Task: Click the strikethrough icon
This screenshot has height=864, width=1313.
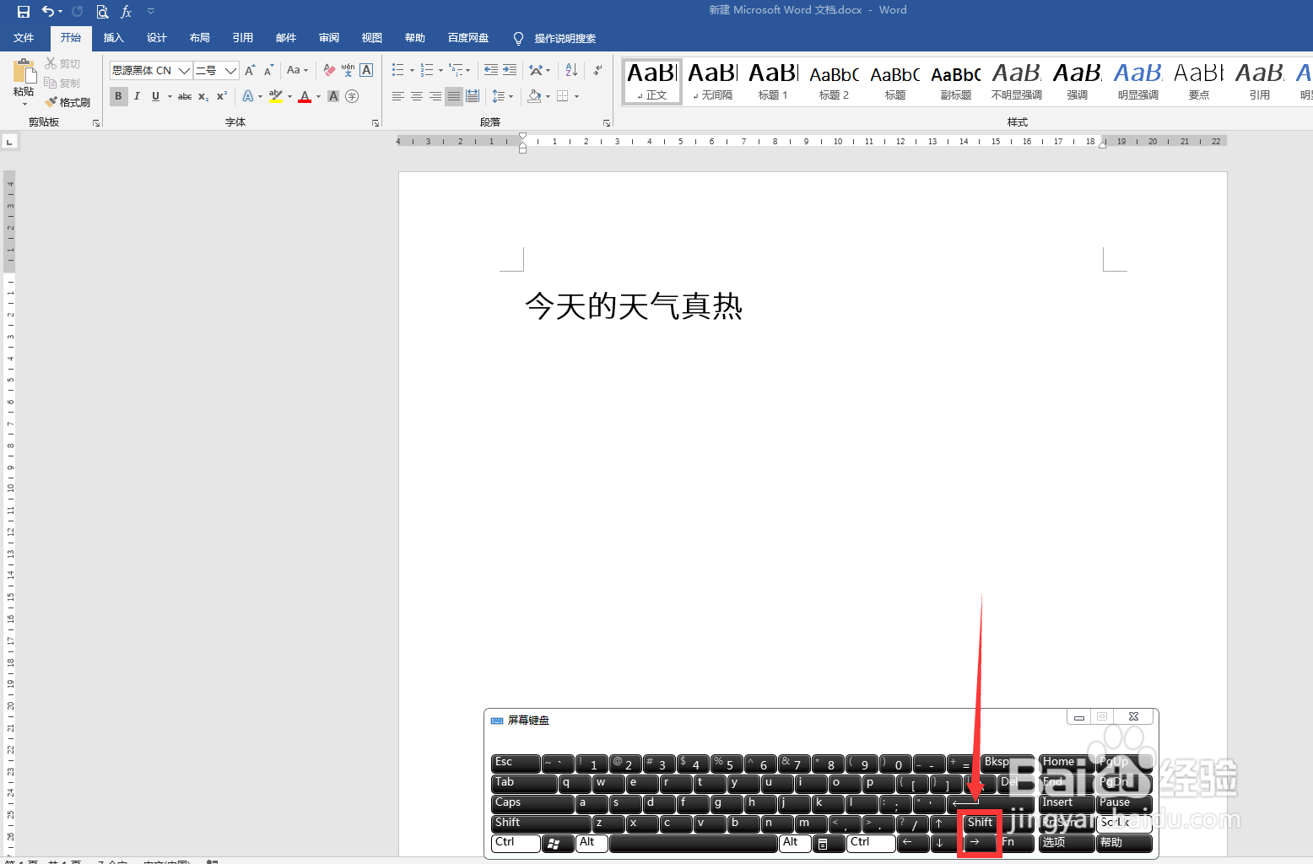Action: [184, 96]
